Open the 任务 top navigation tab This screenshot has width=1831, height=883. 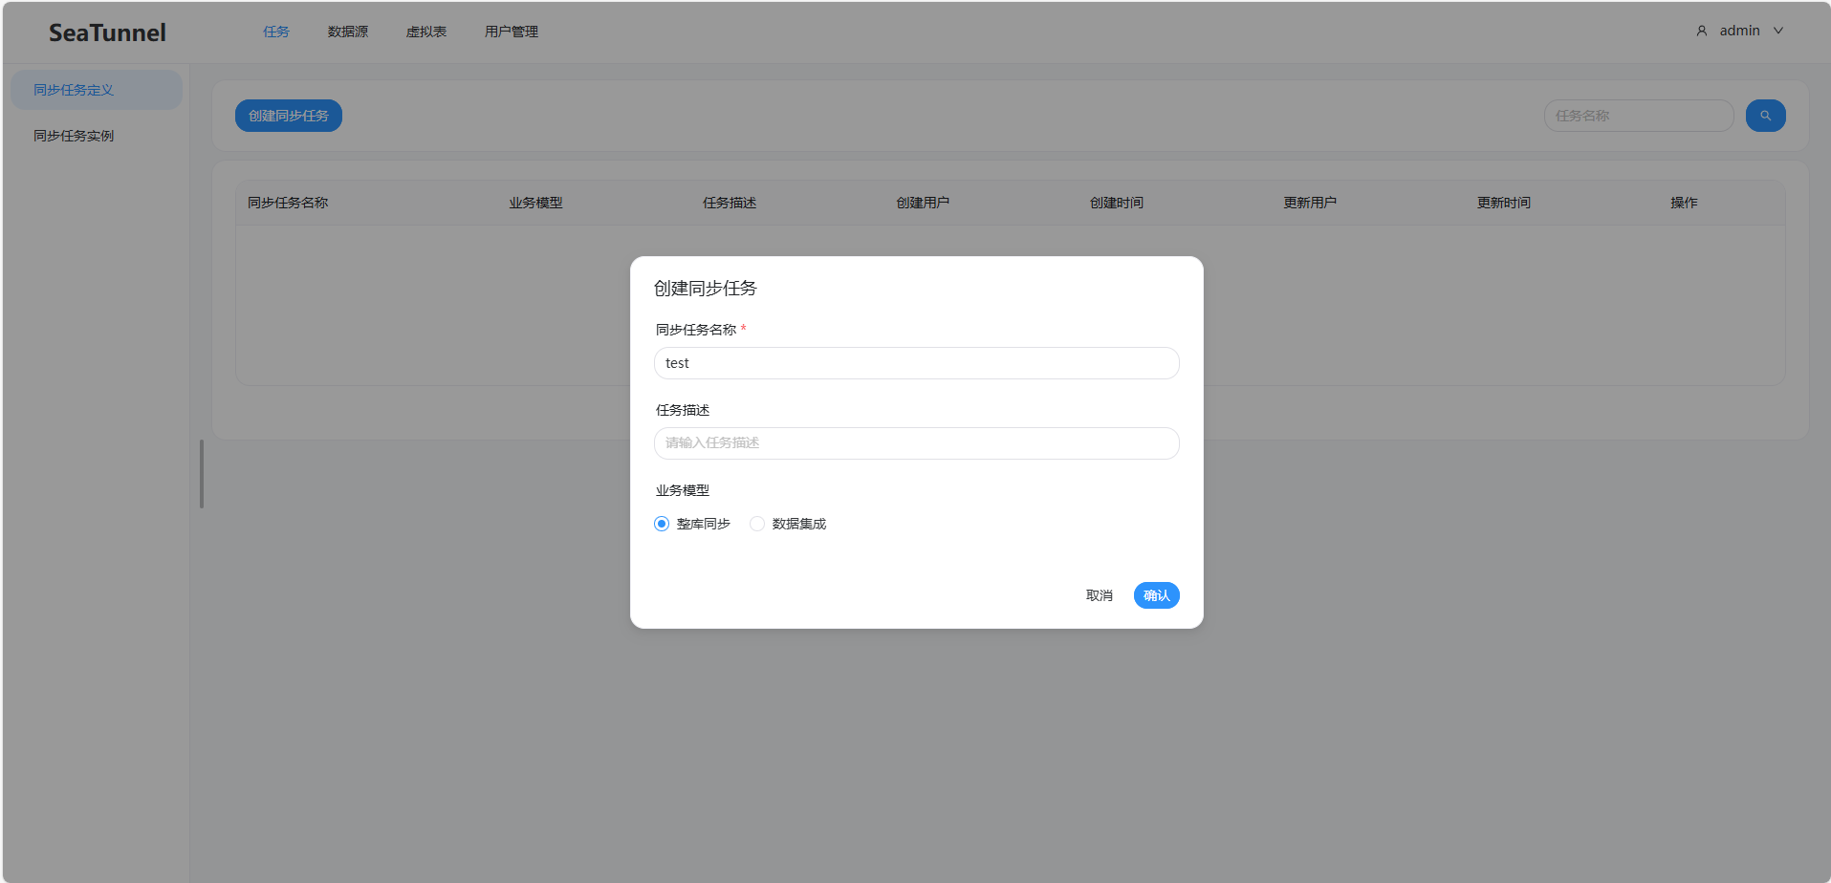(276, 32)
